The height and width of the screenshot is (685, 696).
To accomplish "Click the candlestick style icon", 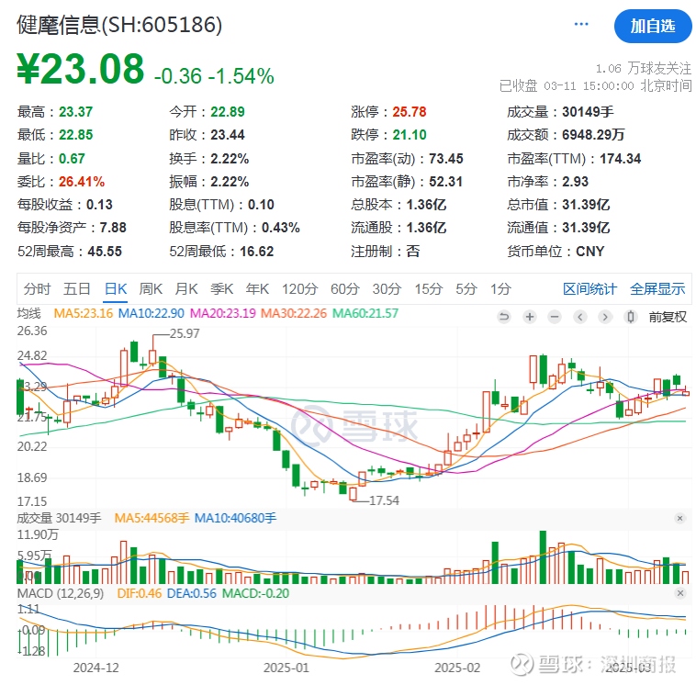I will point(630,317).
